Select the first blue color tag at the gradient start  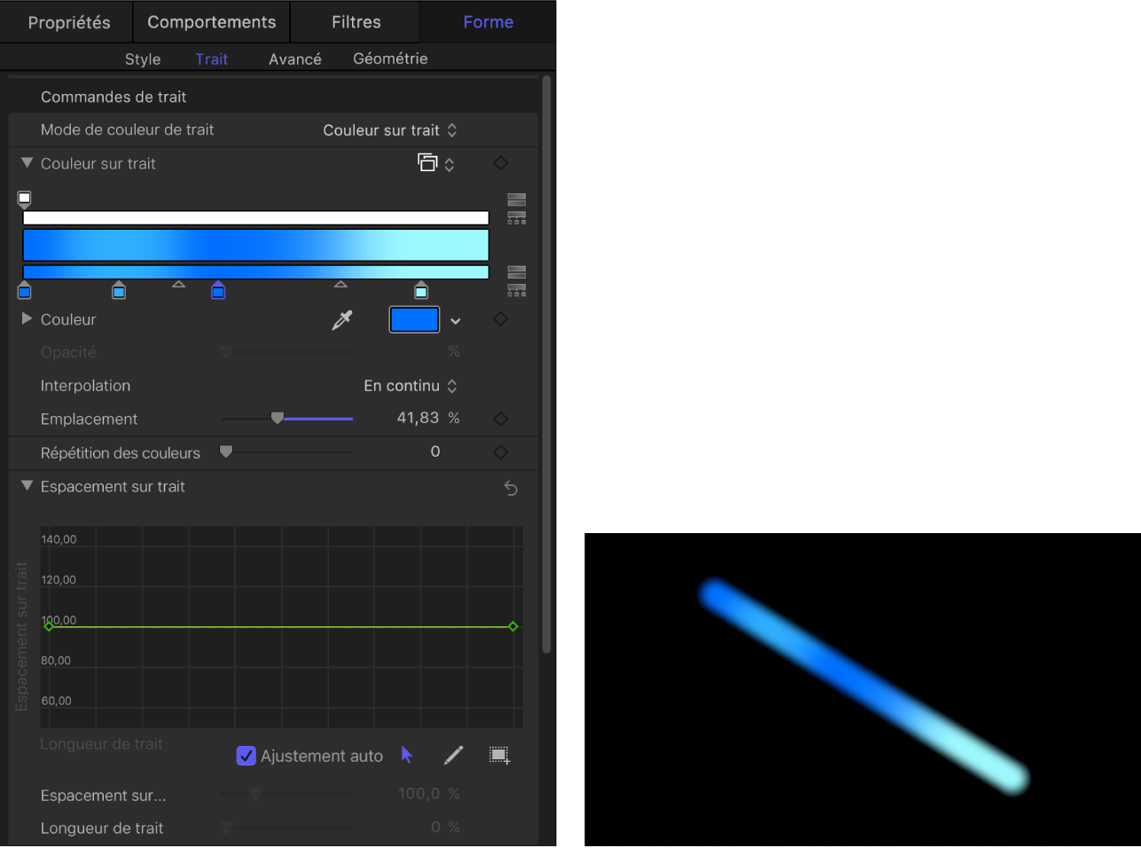click(25, 290)
